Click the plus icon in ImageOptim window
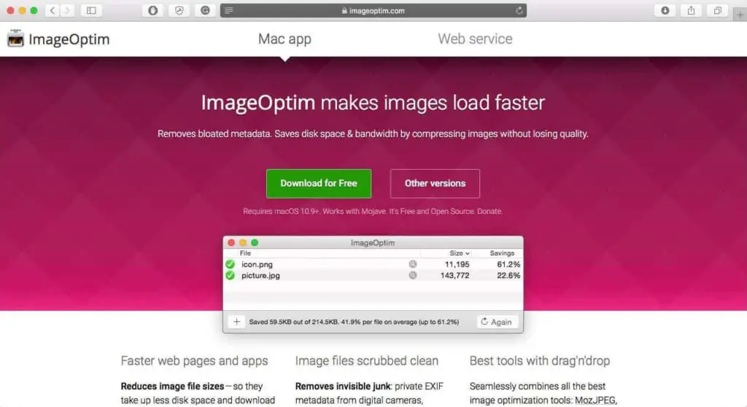The height and width of the screenshot is (407, 747). point(236,322)
